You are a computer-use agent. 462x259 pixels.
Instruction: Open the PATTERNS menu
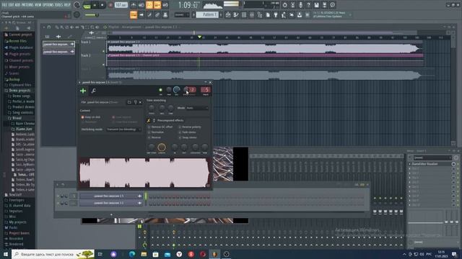(27, 5)
